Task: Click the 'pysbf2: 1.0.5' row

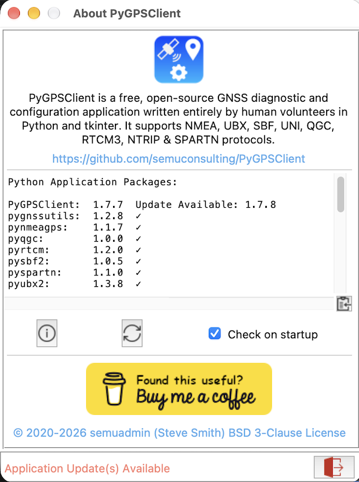Action: [75, 261]
